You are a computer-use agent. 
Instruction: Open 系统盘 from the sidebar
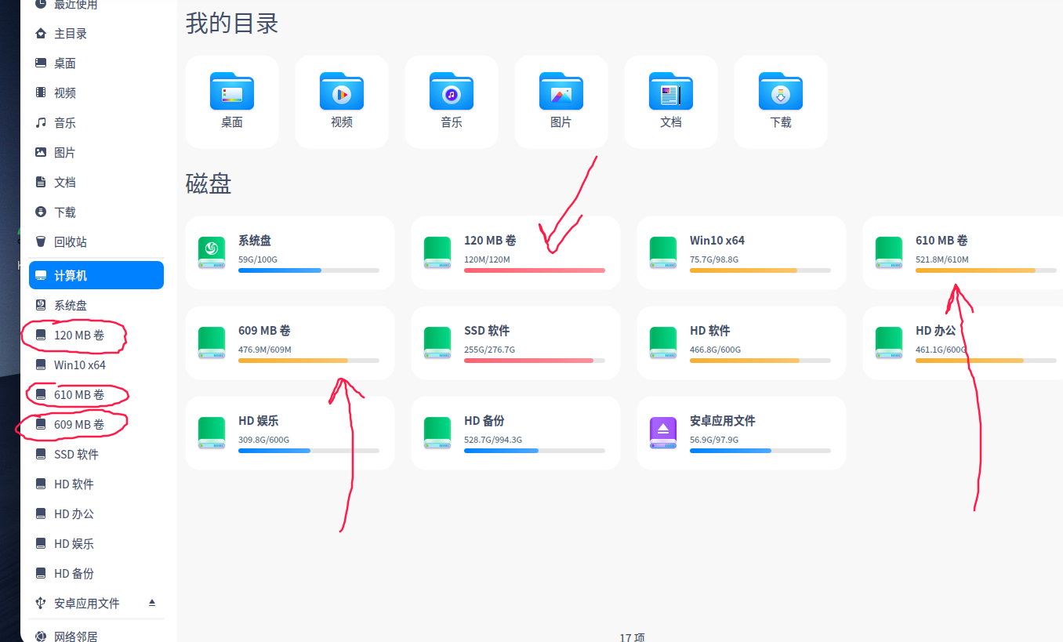[x=96, y=305]
